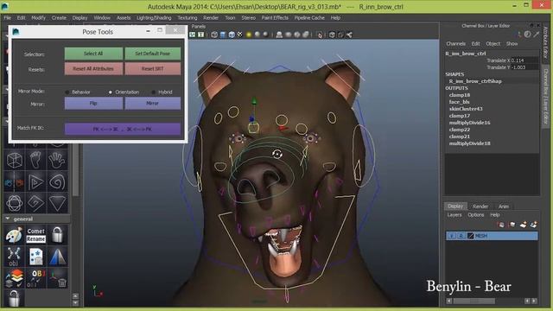Click the share-like viewport toolbar icon
553x311 pixels.
point(349,35)
